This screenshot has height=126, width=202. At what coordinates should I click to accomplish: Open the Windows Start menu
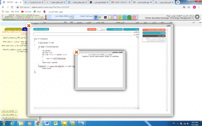point(3,123)
